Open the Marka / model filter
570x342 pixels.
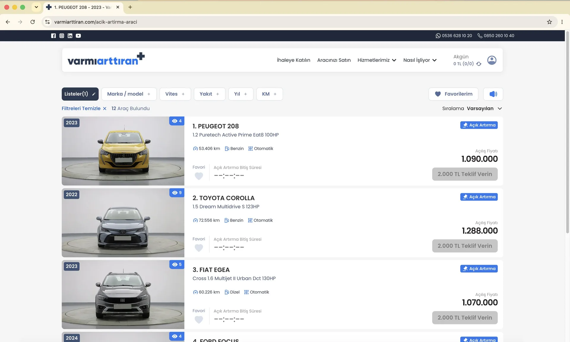click(x=129, y=94)
